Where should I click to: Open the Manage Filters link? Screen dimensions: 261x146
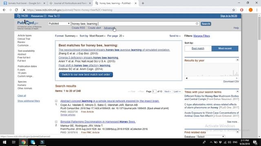coord(201,36)
